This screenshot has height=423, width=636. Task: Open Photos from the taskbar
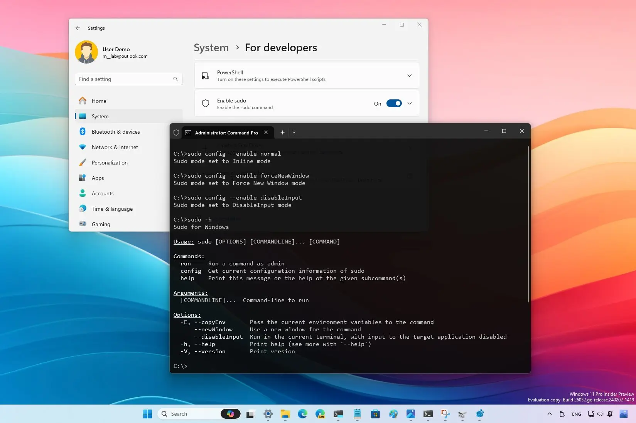click(x=411, y=414)
